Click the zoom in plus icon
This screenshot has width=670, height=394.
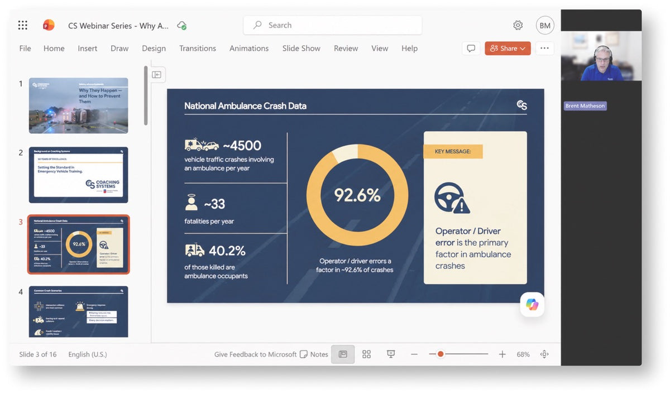(x=502, y=354)
